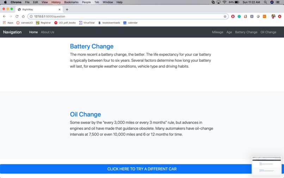Open the canvasUCI bookmark
The image size is (284, 178).
click(25, 23)
